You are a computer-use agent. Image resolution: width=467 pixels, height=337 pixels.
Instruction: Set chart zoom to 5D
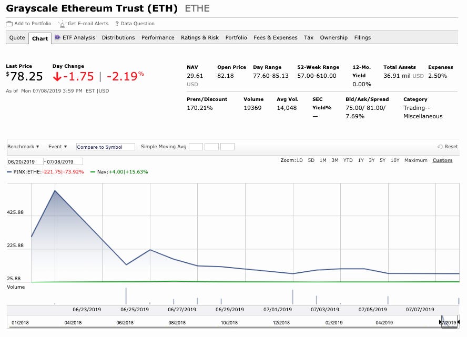[311, 160]
